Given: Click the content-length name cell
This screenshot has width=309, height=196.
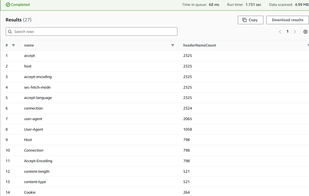Looking at the screenshot, I should pyautogui.click(x=37, y=171).
